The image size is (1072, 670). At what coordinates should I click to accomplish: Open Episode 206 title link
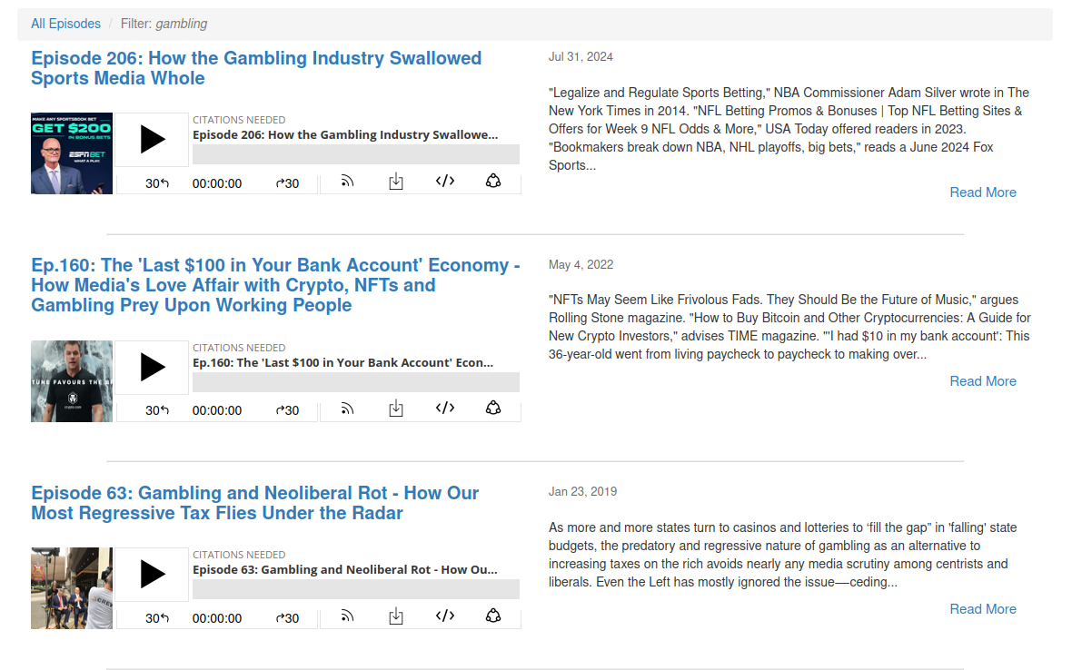tap(256, 68)
